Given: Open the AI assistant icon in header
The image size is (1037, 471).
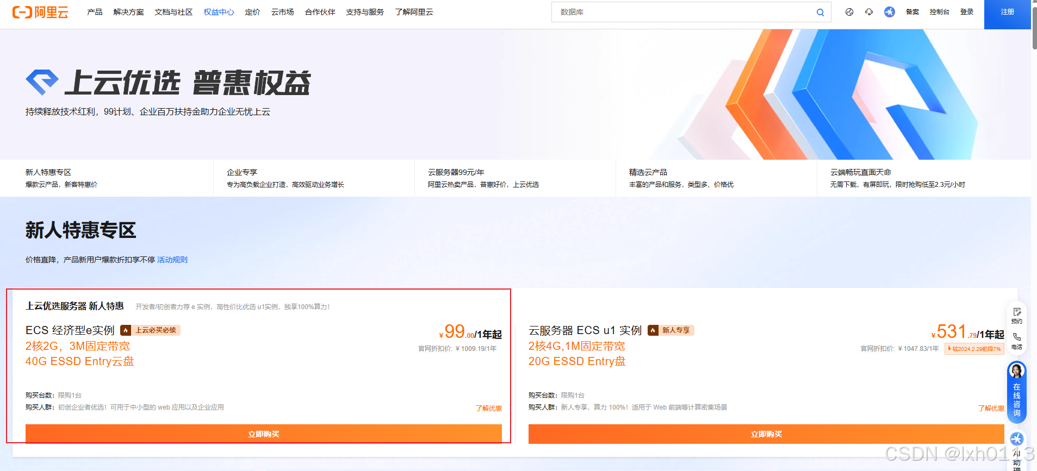Looking at the screenshot, I should click(x=890, y=12).
